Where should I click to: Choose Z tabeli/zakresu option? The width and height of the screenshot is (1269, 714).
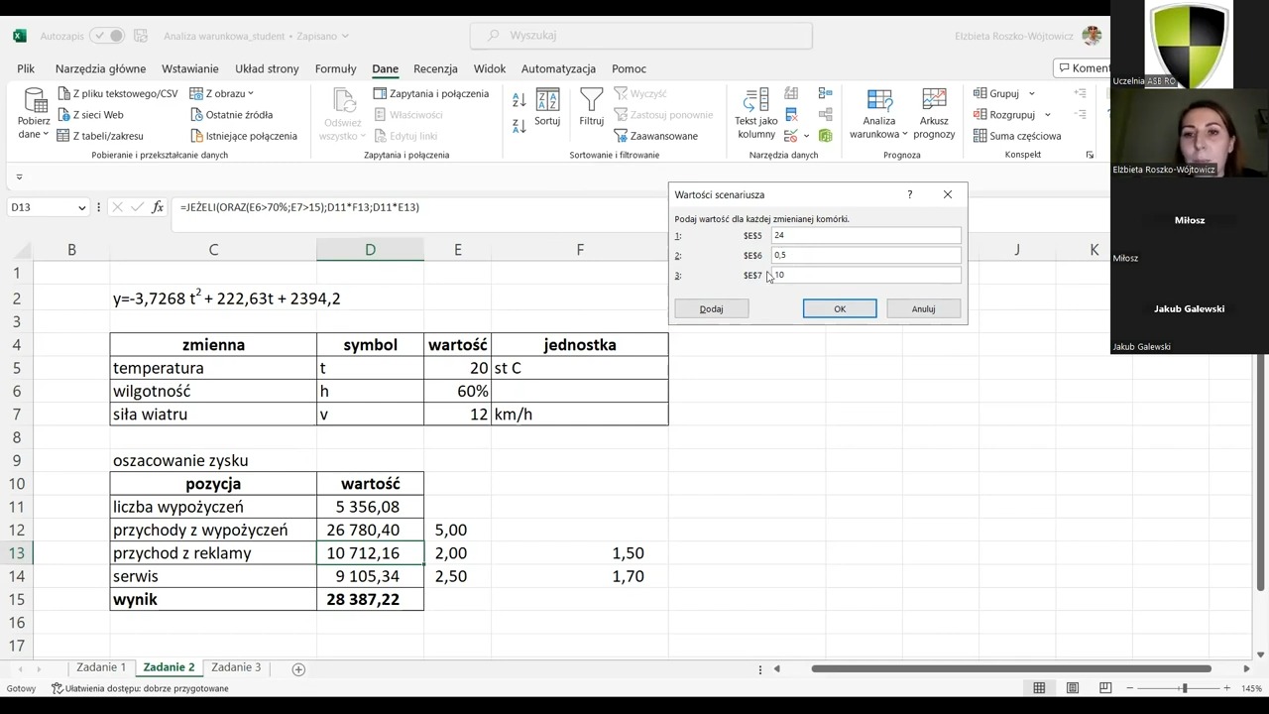tap(99, 136)
